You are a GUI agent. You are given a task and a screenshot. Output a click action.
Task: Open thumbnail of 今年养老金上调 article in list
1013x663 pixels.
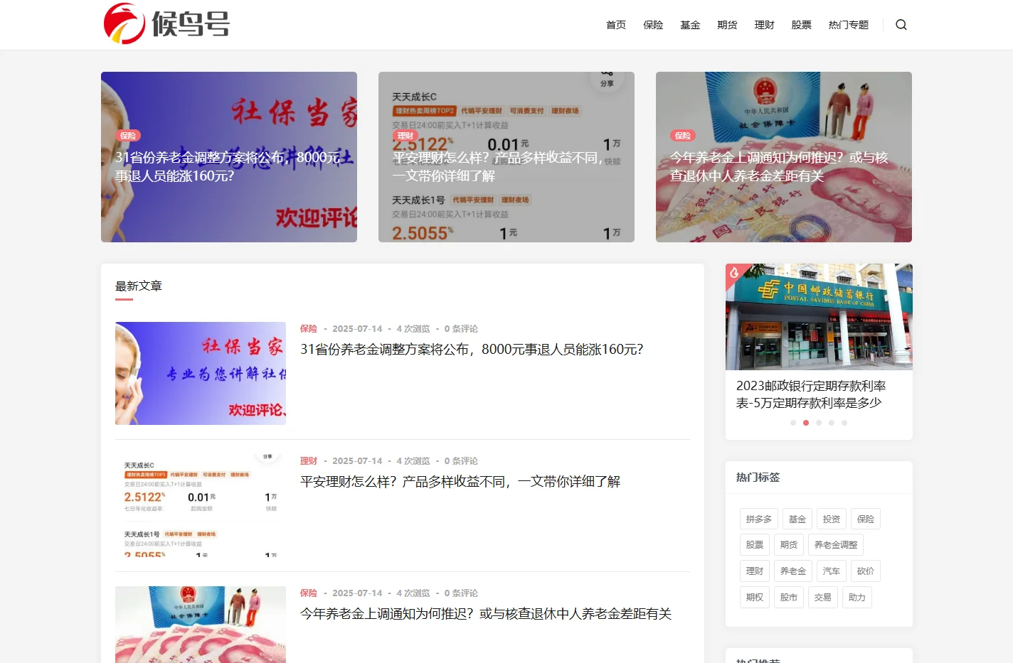pyautogui.click(x=201, y=625)
